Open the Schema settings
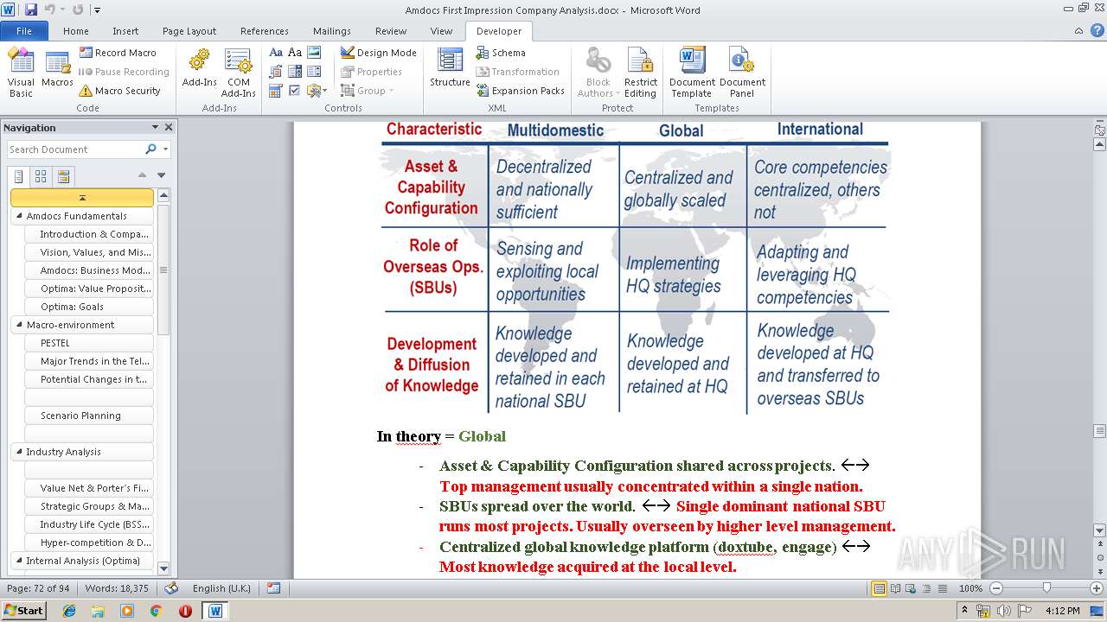Image resolution: width=1107 pixels, height=622 pixels. click(x=500, y=53)
